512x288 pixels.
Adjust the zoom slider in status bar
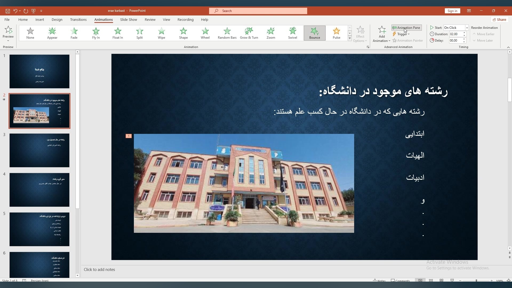[476, 281]
